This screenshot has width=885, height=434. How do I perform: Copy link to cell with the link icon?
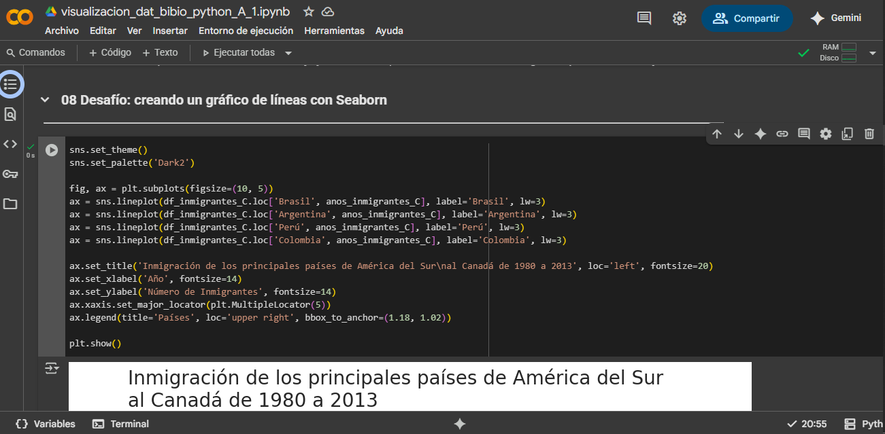[782, 134]
